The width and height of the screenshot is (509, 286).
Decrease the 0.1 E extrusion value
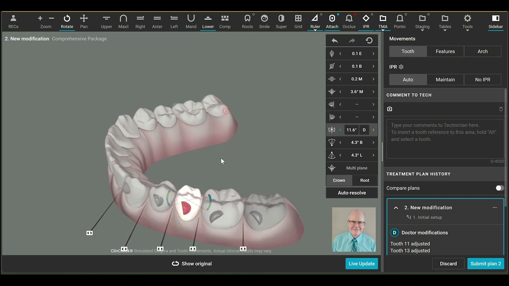[340, 54]
